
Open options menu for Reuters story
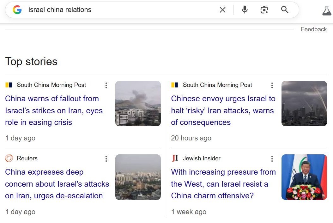click(106, 159)
